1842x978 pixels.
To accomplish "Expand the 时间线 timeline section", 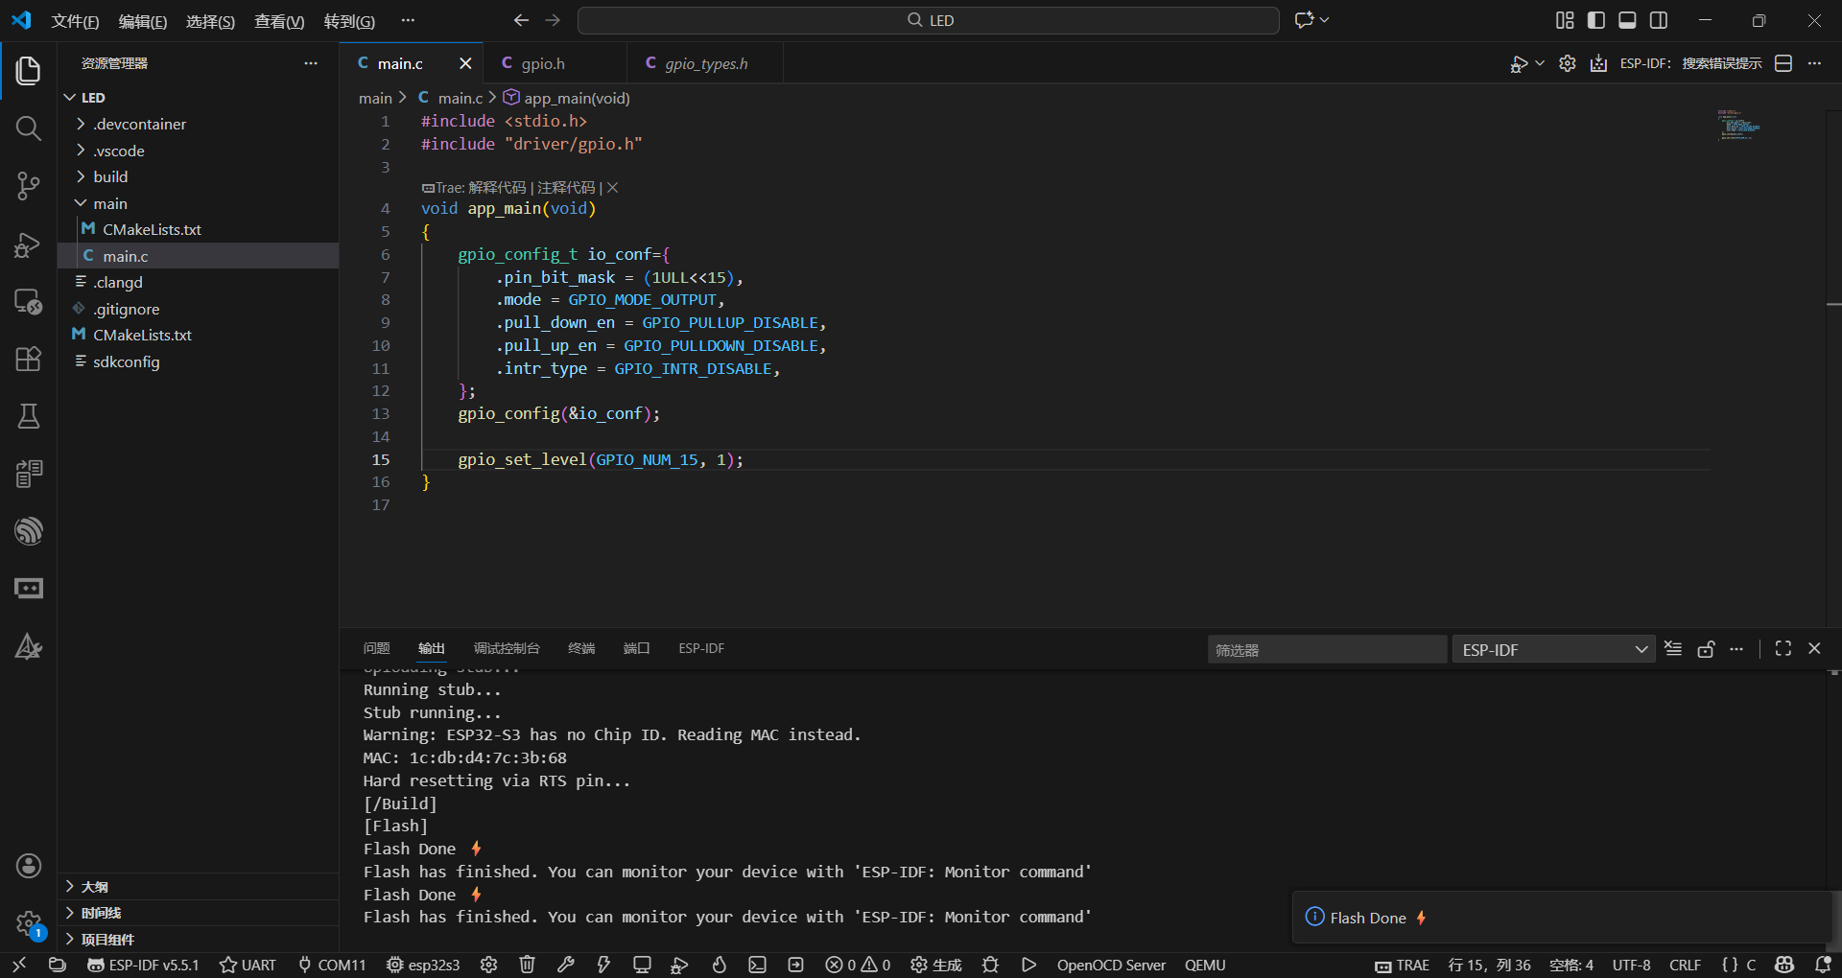I will point(199,913).
